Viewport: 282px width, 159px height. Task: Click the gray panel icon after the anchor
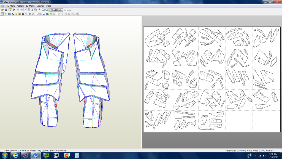(x=36, y=10)
